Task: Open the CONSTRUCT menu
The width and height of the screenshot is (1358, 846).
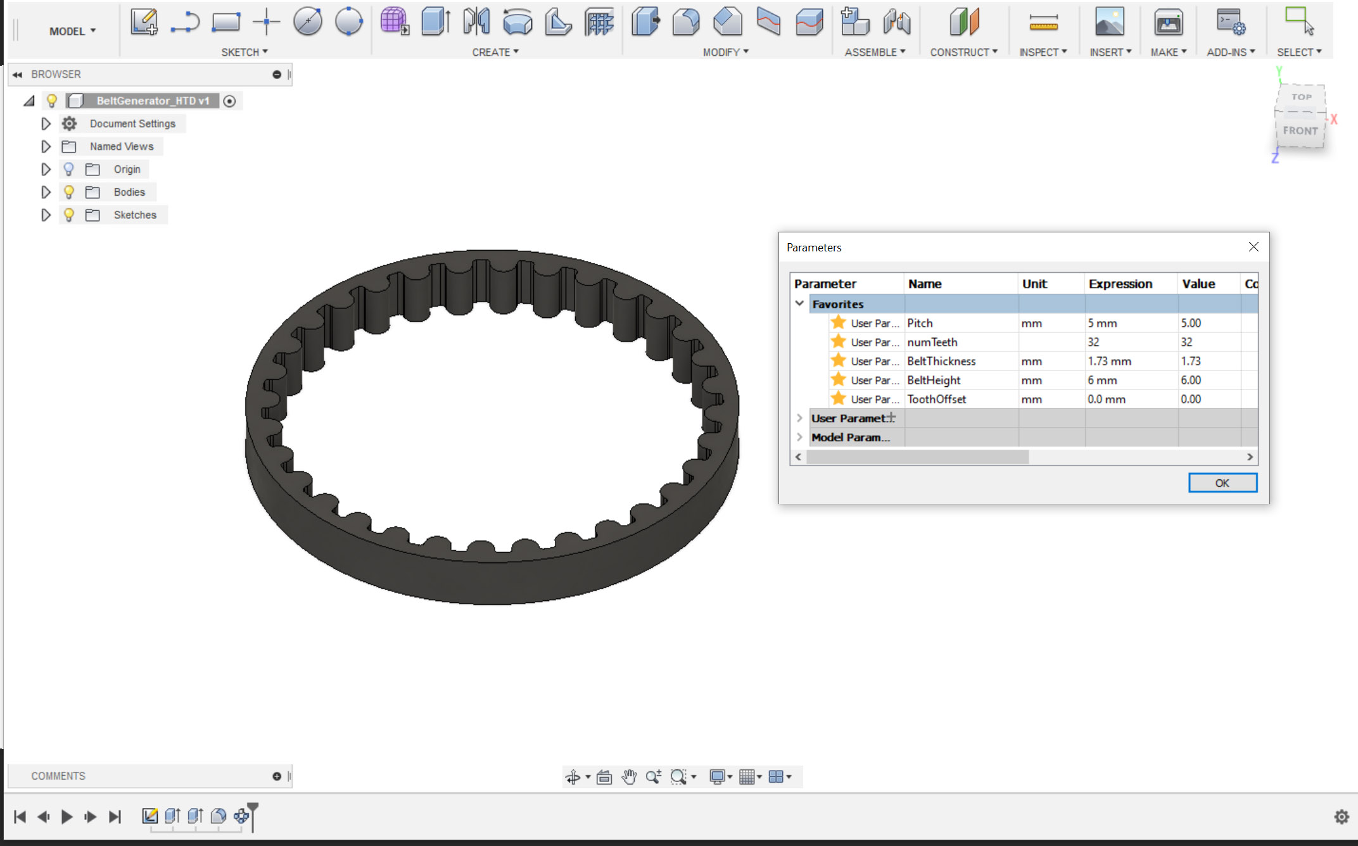Action: tap(963, 52)
